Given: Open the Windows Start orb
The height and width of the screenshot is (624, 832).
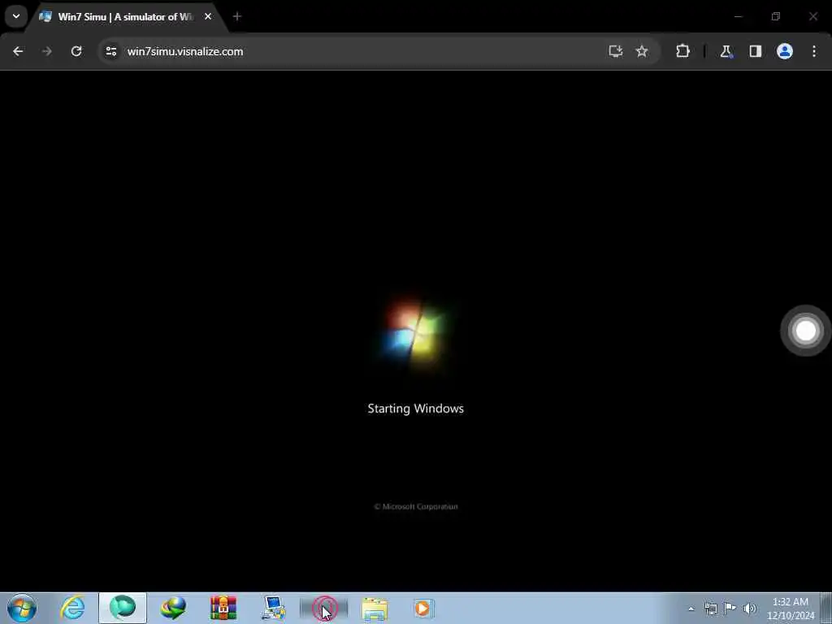Looking at the screenshot, I should [22, 608].
